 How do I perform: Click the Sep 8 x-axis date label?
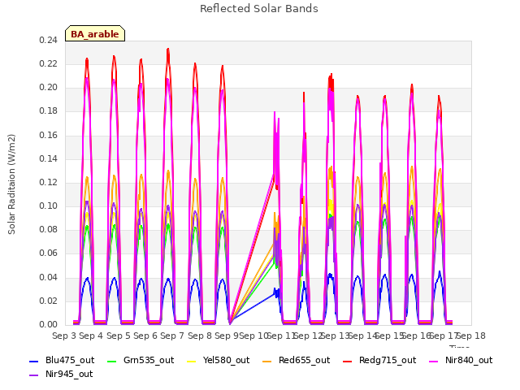click(x=200, y=336)
